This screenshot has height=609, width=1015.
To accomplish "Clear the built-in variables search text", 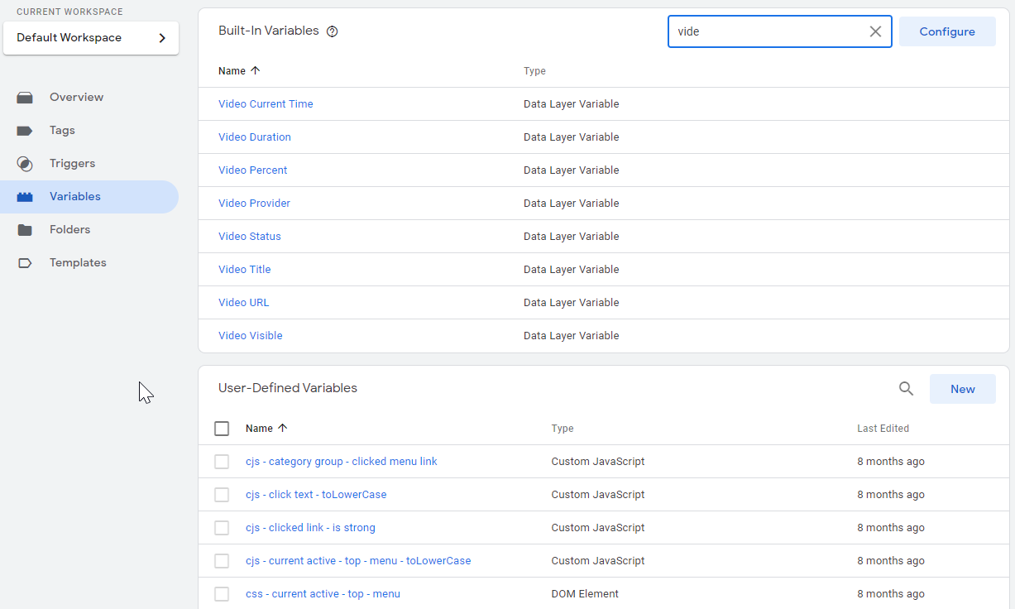I will coord(875,31).
